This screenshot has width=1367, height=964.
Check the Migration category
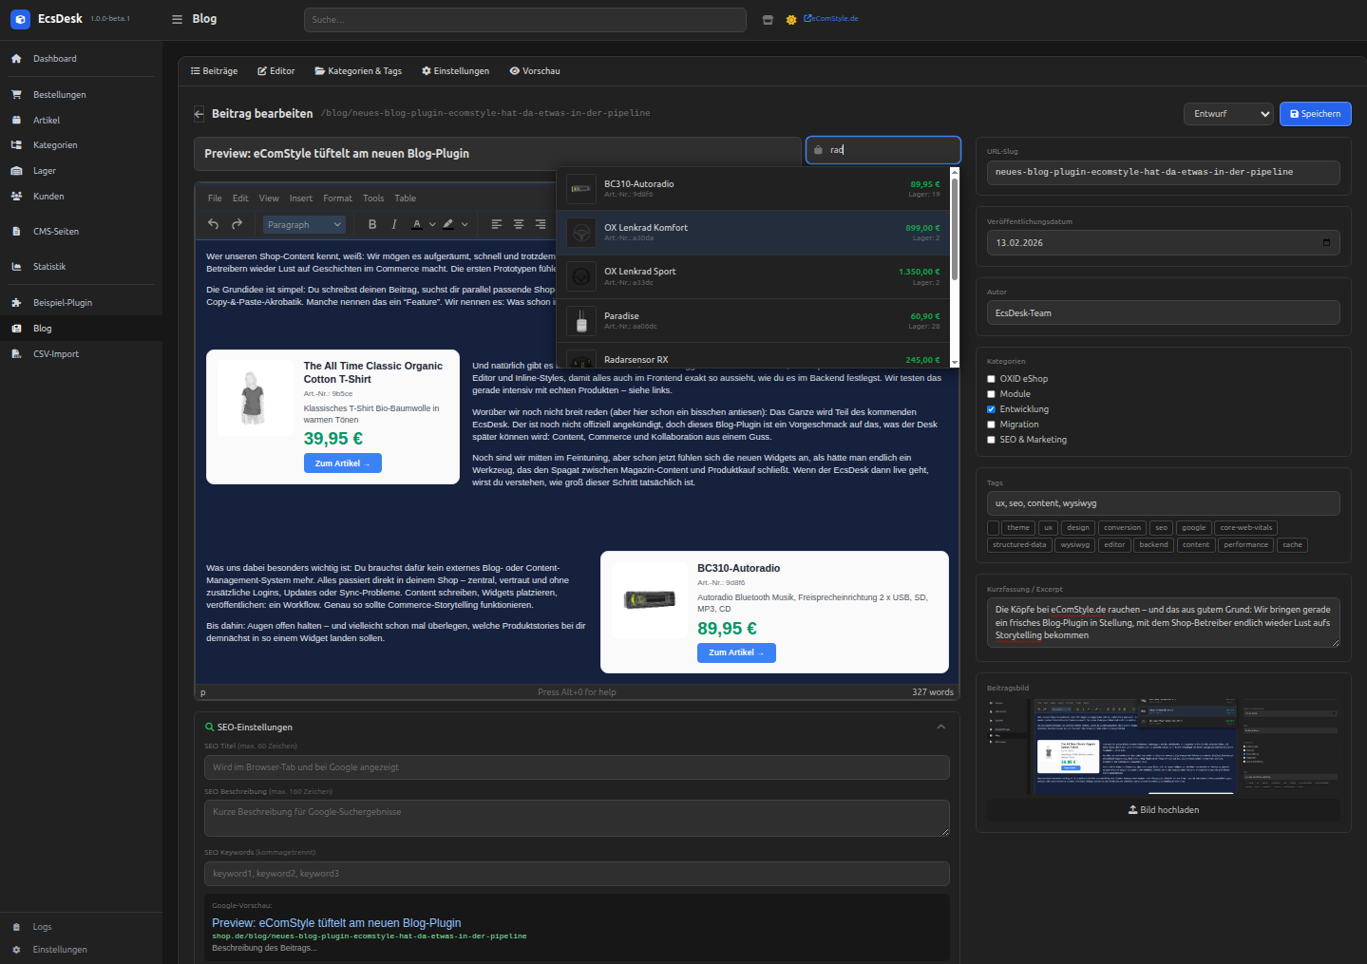pyautogui.click(x=991, y=424)
